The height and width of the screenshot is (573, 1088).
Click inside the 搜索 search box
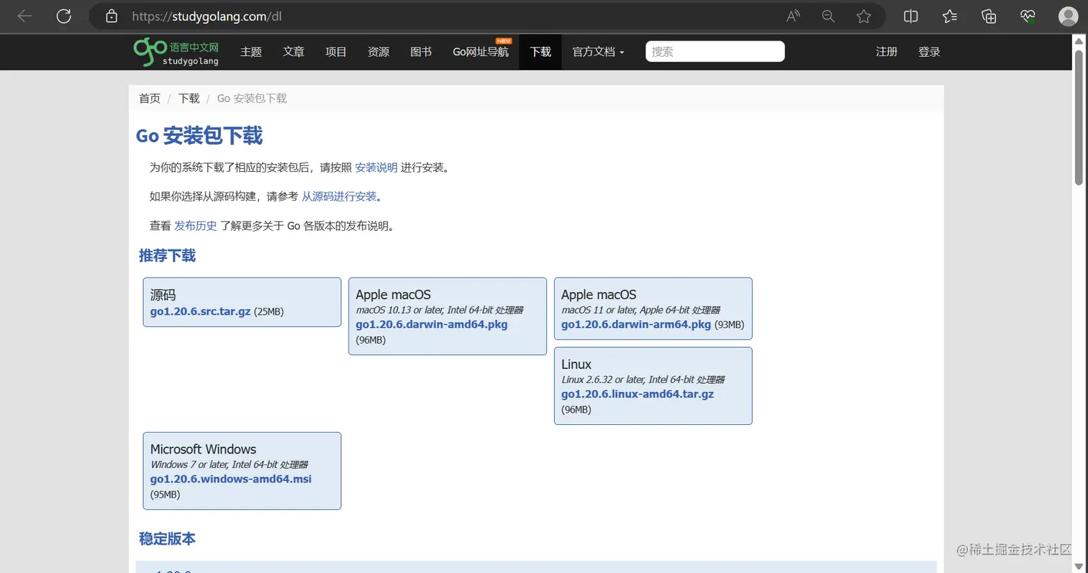pos(714,51)
